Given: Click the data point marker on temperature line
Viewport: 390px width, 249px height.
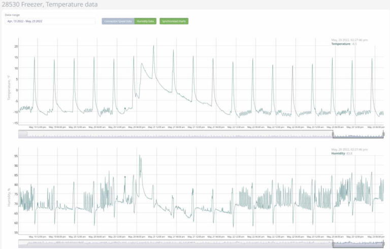Looking at the screenshot, I should click(125, 108).
